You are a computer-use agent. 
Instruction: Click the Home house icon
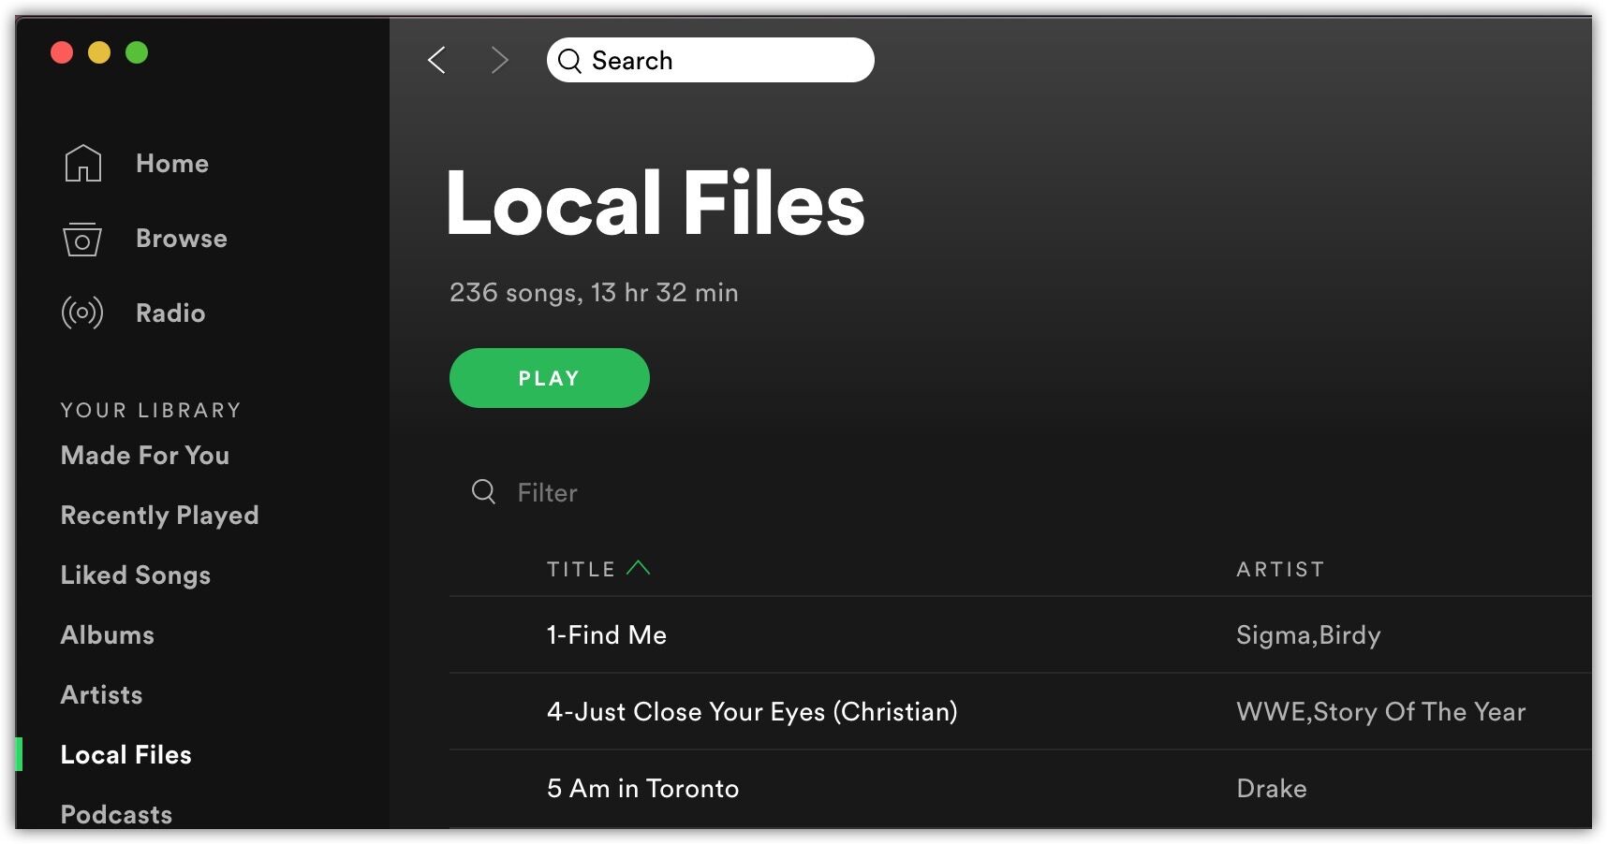82,164
